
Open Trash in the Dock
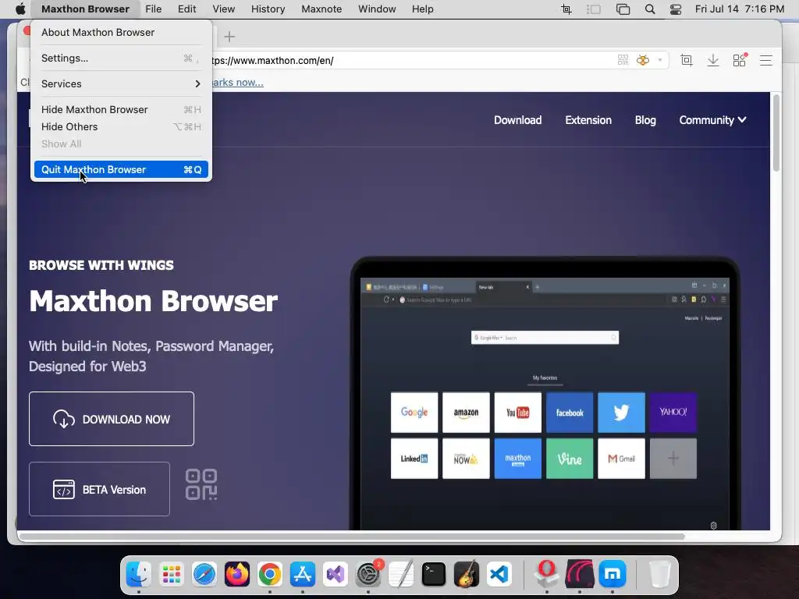(x=659, y=575)
